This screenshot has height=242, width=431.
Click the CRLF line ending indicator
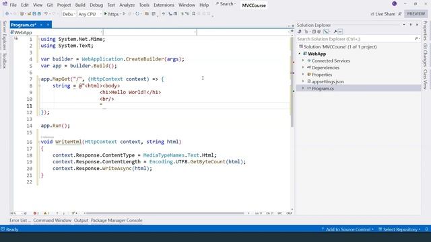pyautogui.click(x=289, y=213)
